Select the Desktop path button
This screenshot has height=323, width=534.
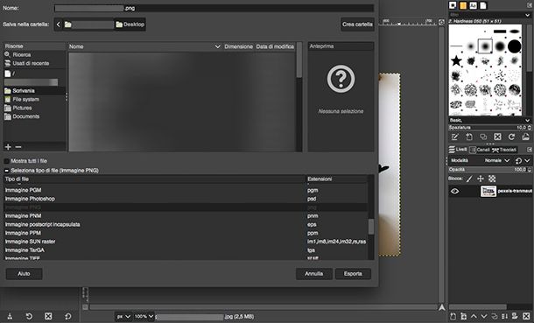(130, 25)
